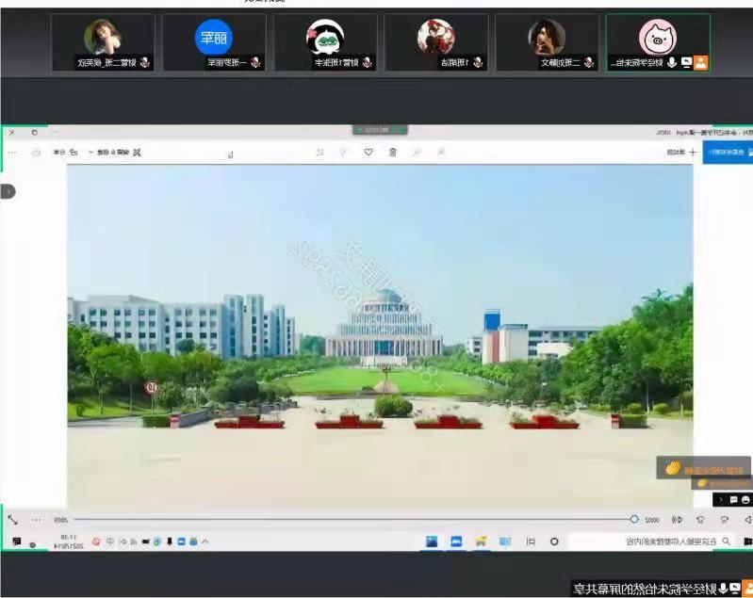Click the orange floating button over the photo
This screenshot has width=753, height=598.
[x=691, y=468]
